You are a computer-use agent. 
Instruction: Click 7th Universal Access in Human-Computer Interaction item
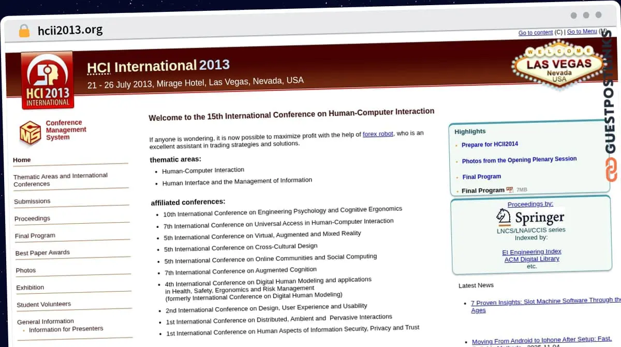coord(278,223)
